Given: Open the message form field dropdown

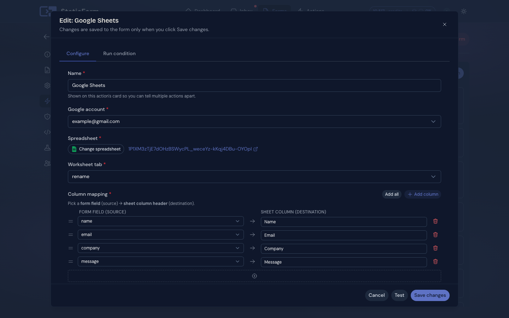Looking at the screenshot, I should point(161,261).
